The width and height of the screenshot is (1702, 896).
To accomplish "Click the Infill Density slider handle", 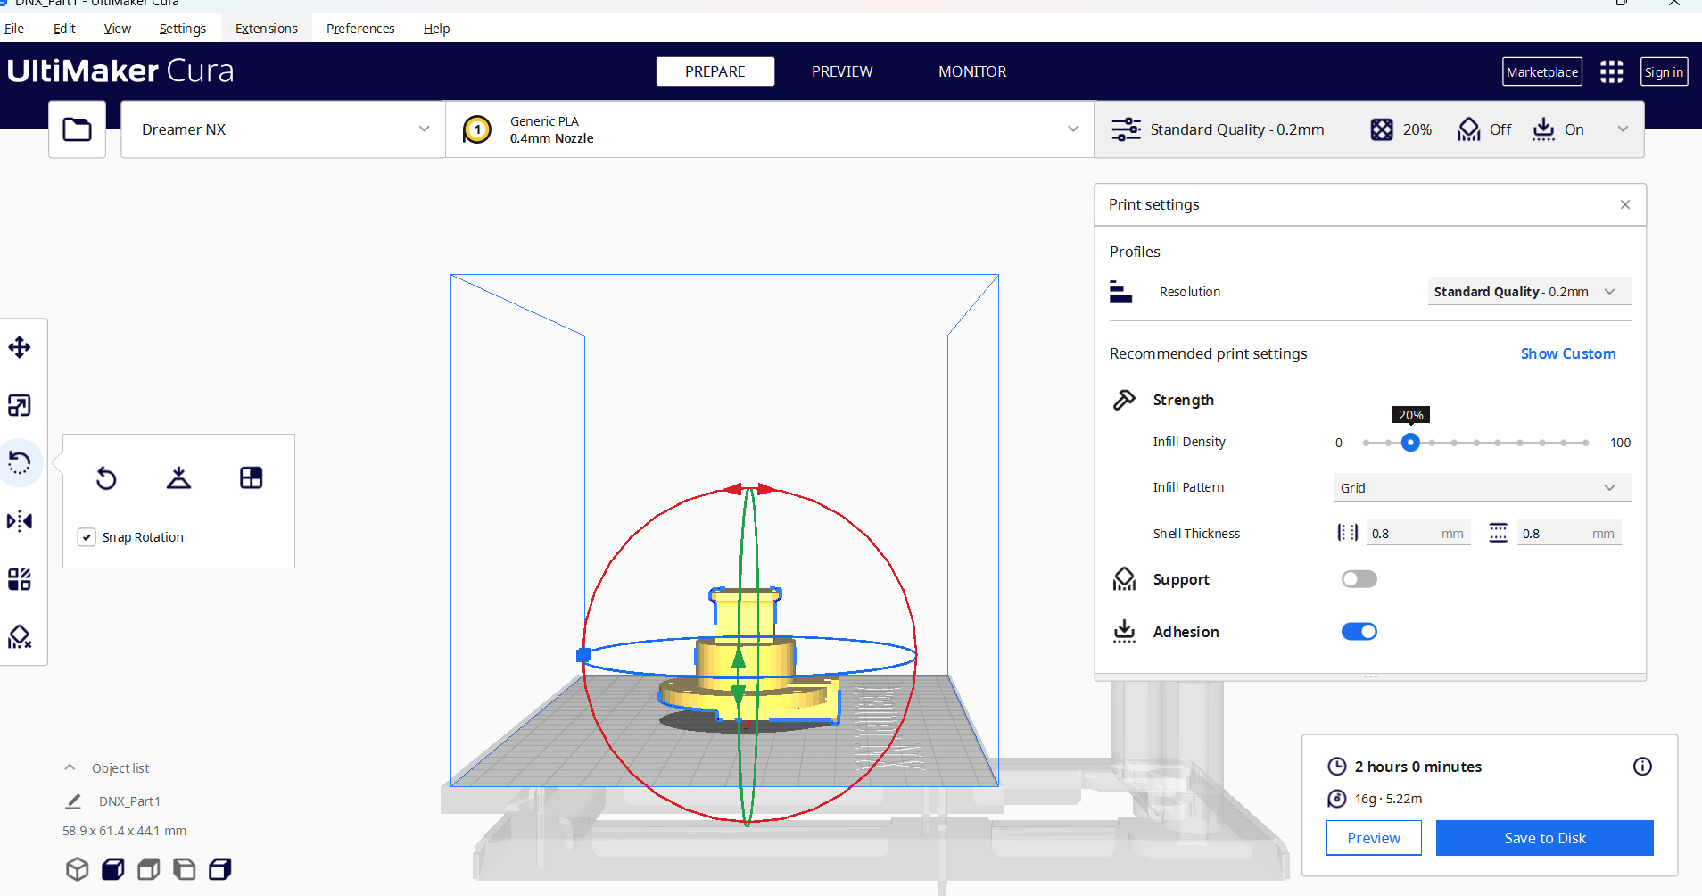I will point(1410,443).
